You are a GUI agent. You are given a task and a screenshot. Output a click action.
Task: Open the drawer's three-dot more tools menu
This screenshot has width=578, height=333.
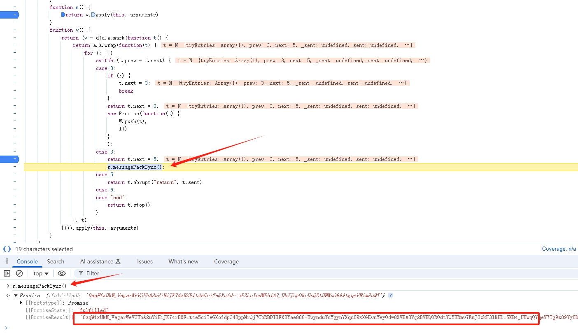click(7, 261)
